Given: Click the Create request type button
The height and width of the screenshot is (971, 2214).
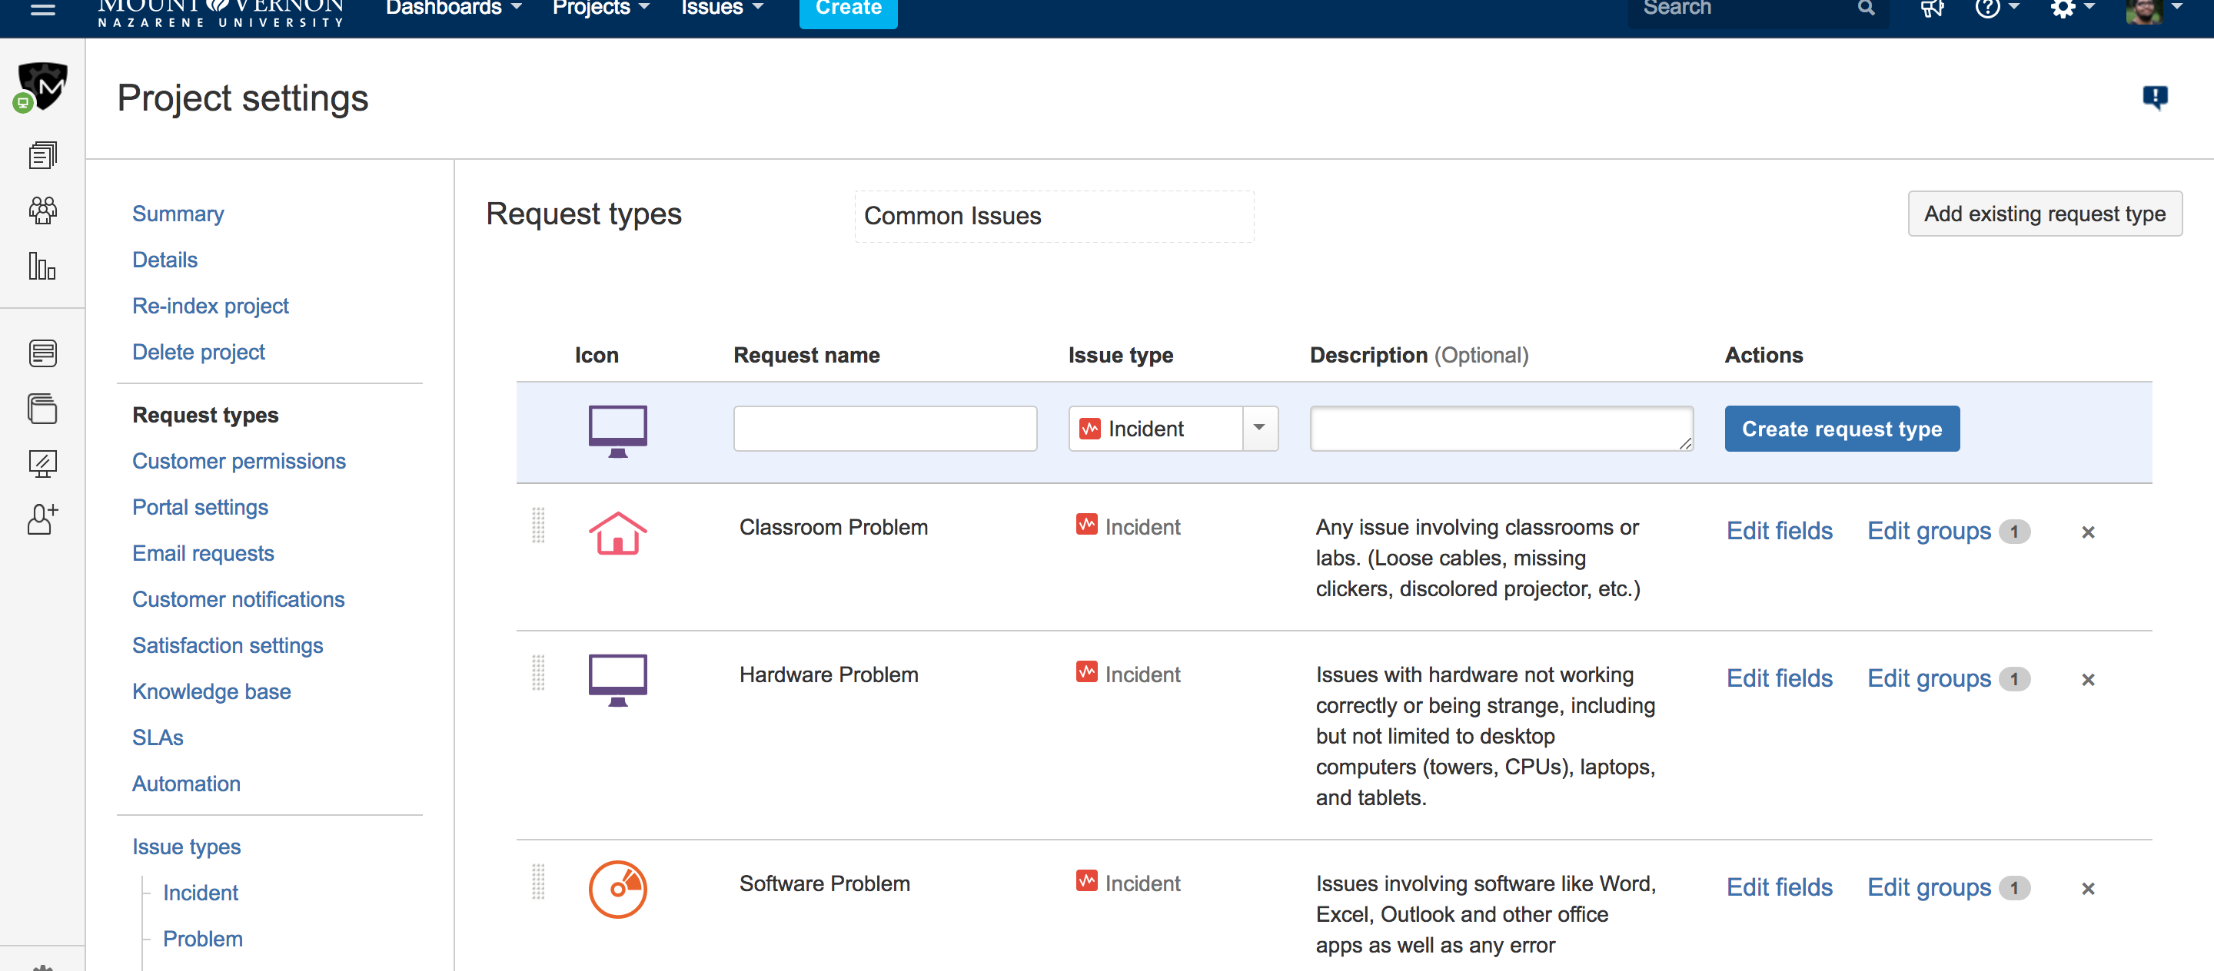Looking at the screenshot, I should click(1842, 429).
